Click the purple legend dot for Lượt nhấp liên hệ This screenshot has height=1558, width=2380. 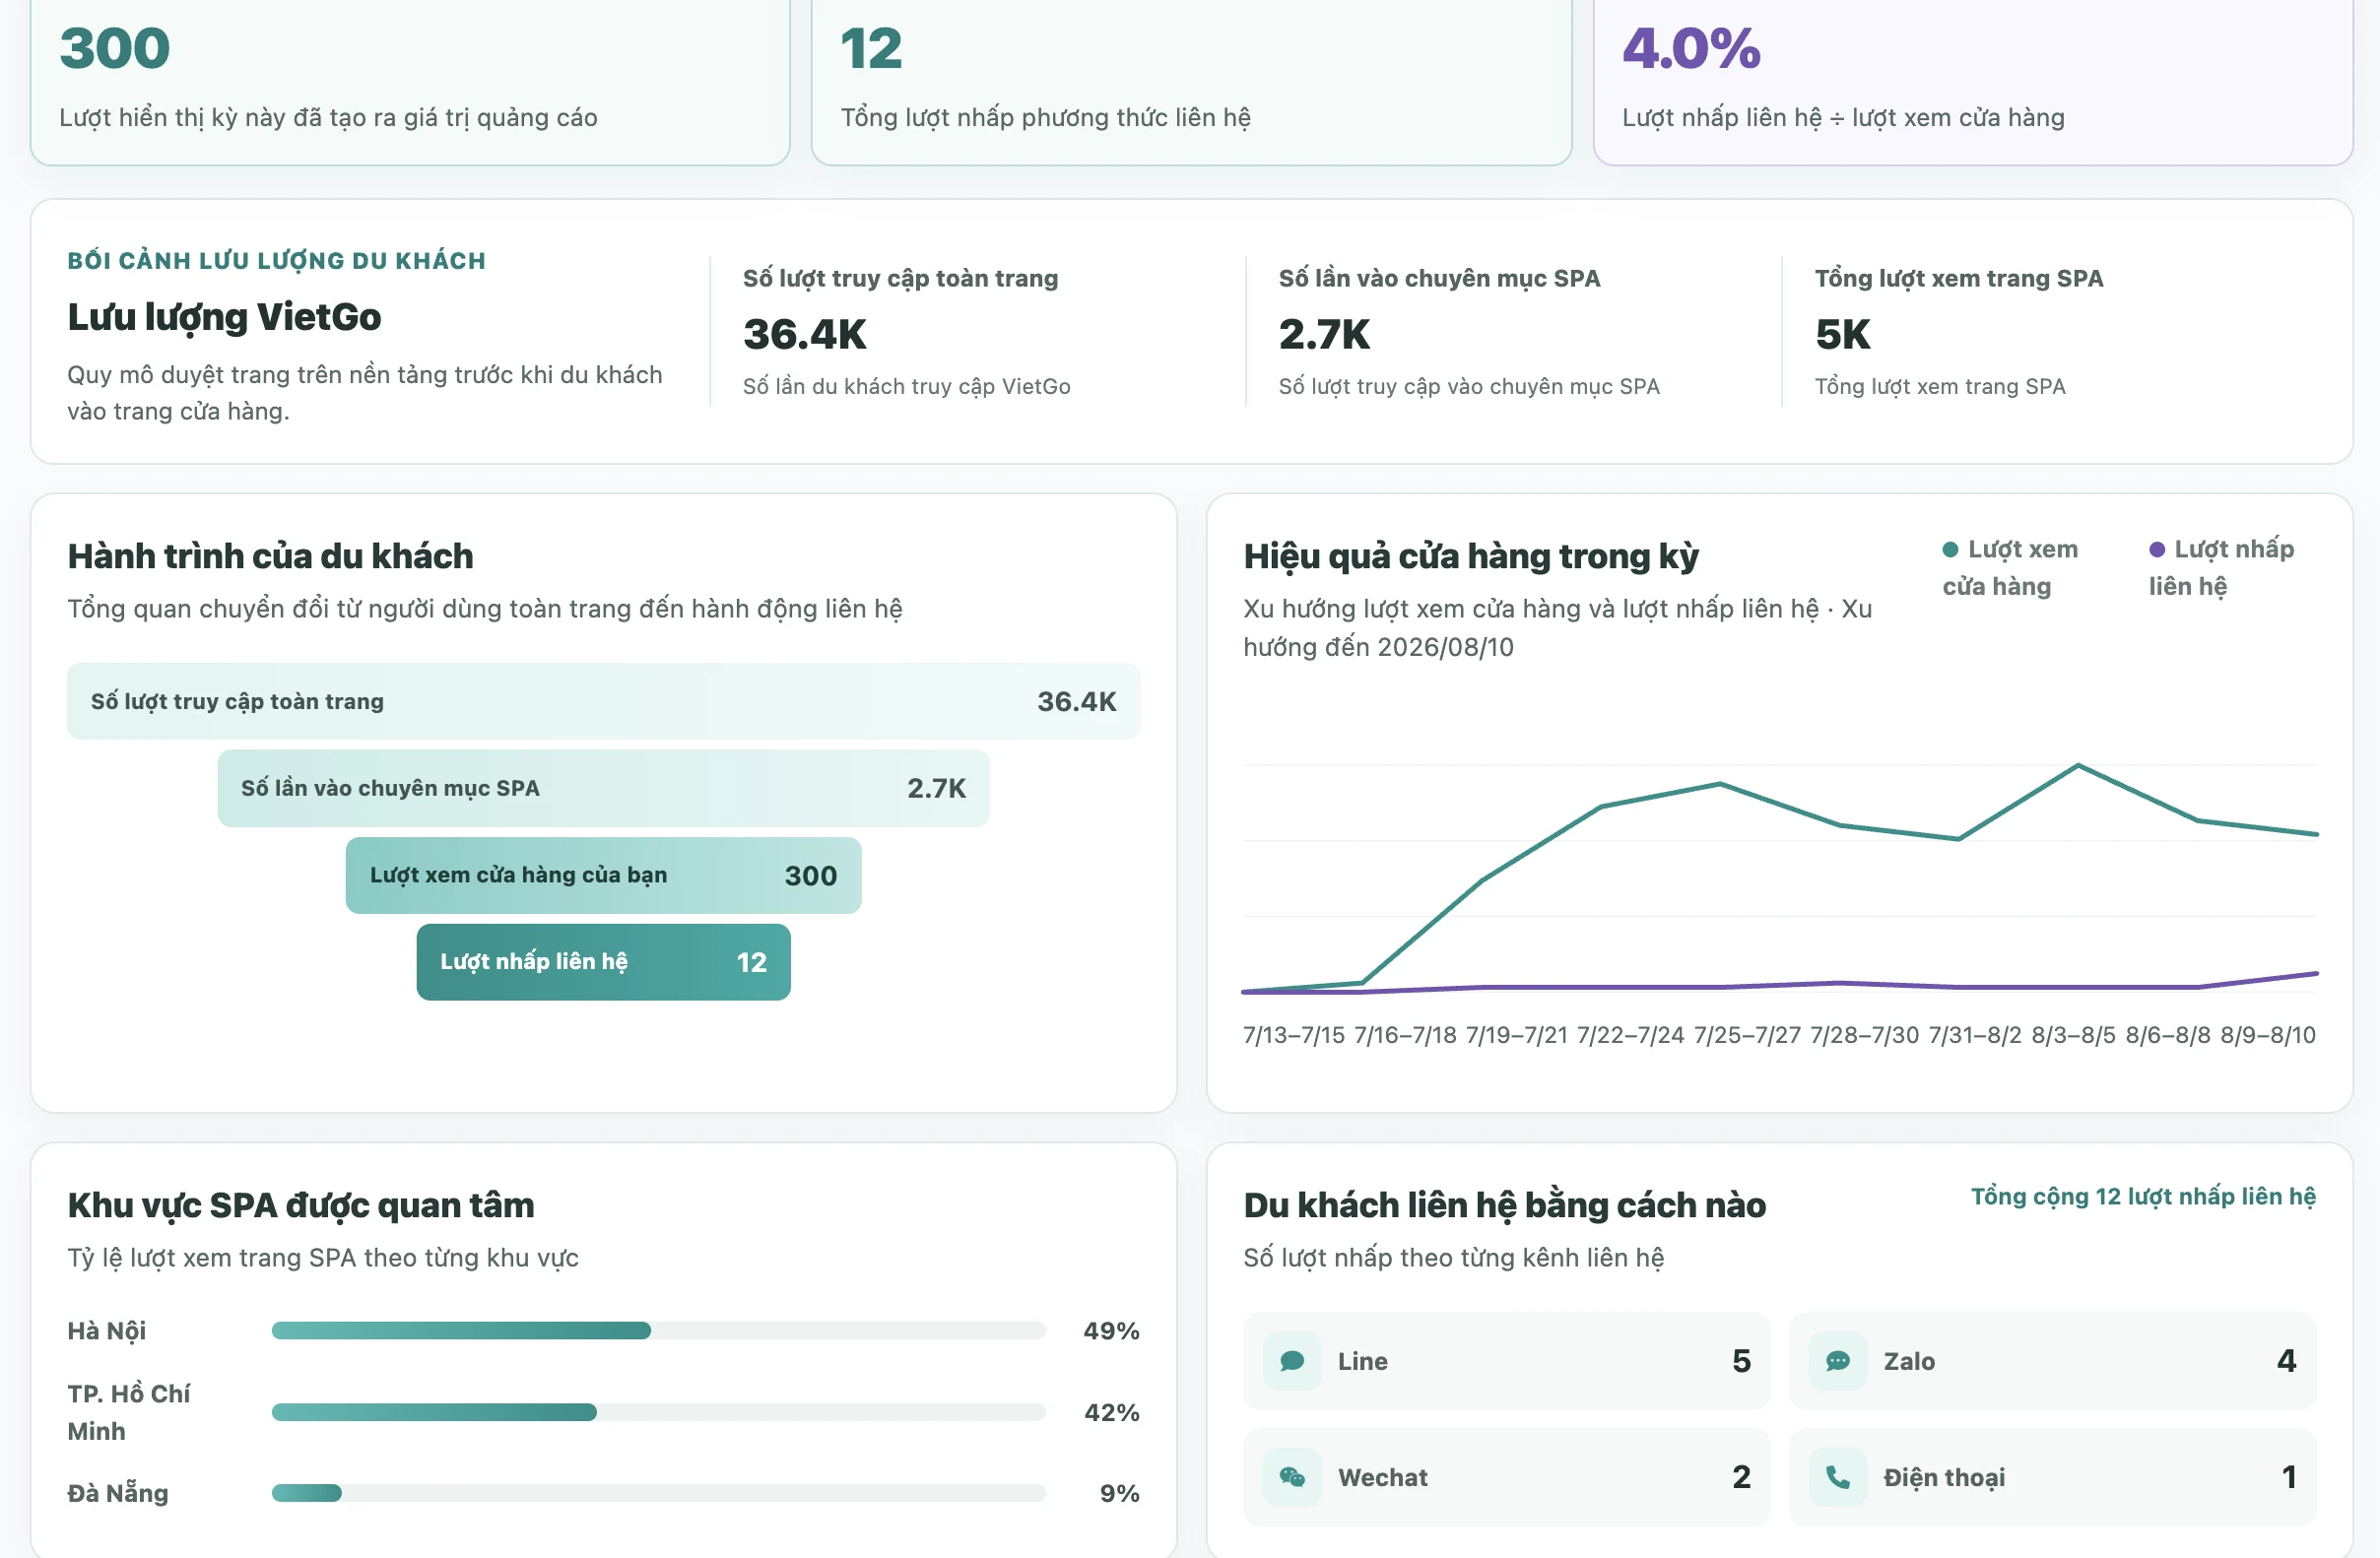click(2157, 549)
